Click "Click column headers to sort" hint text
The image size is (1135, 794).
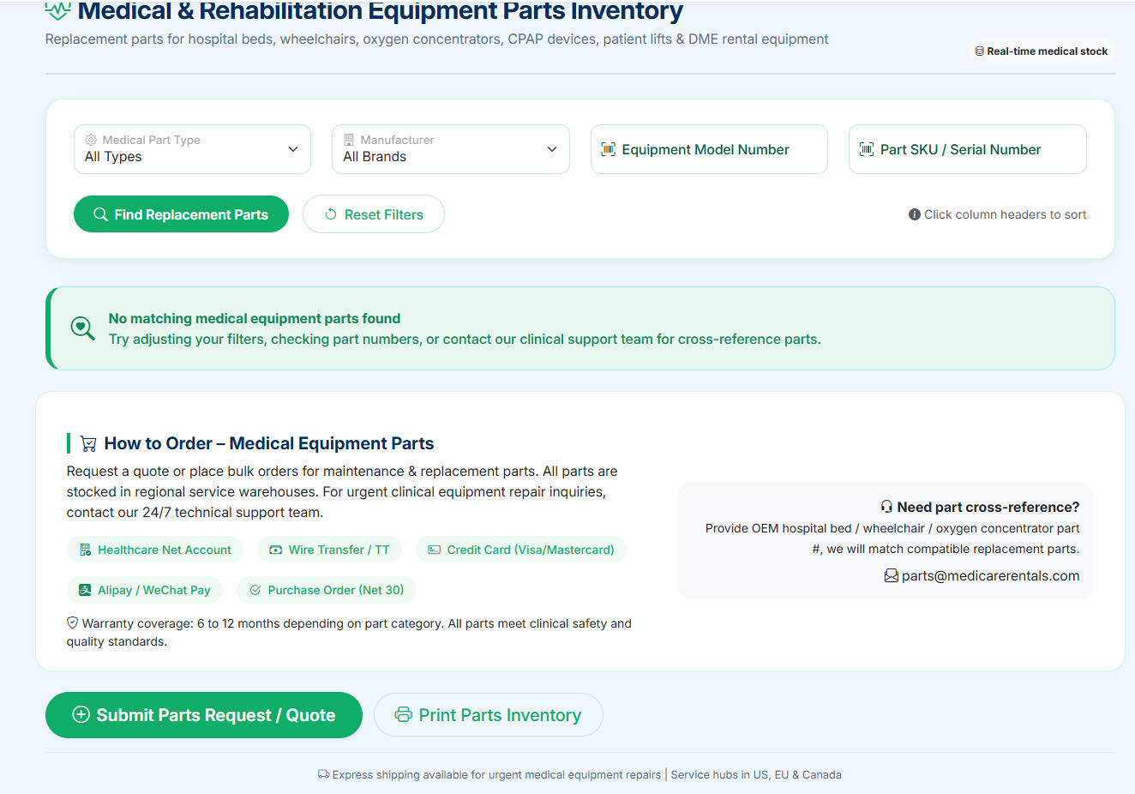pyautogui.click(x=1006, y=214)
